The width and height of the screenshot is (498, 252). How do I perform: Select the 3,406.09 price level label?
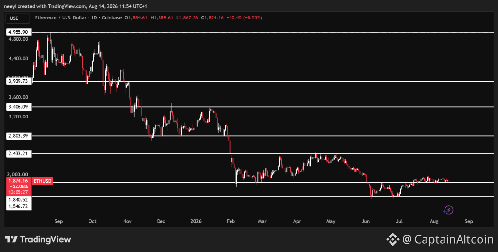point(19,107)
